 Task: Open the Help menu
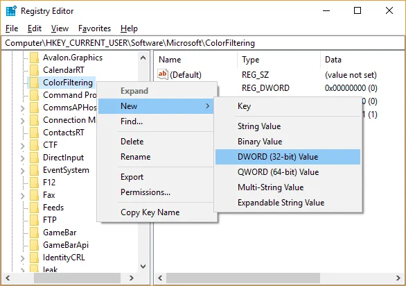click(x=129, y=28)
